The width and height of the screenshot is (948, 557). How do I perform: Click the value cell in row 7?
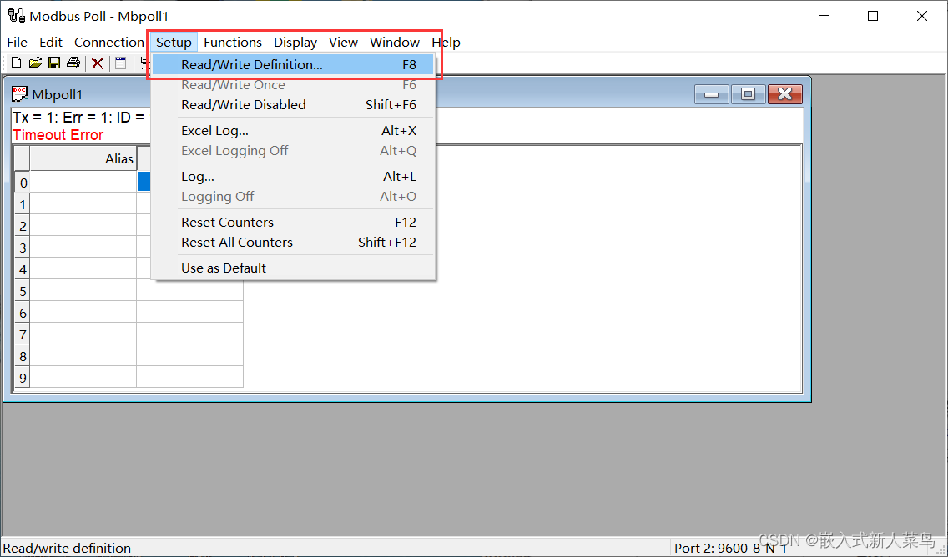[x=189, y=334]
